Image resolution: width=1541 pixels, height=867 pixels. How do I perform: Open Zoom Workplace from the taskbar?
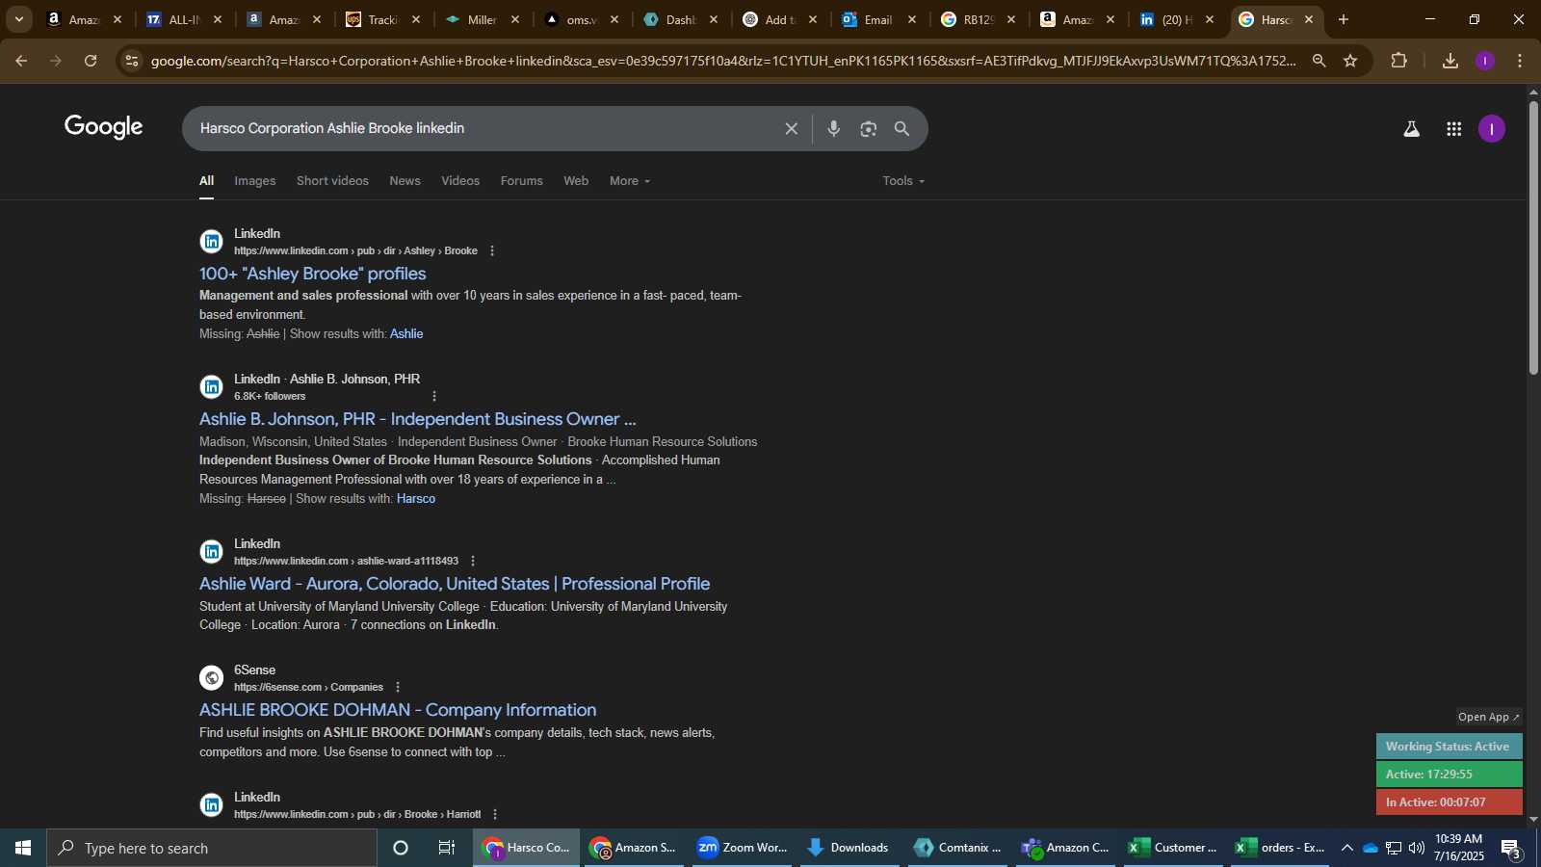pyautogui.click(x=743, y=848)
